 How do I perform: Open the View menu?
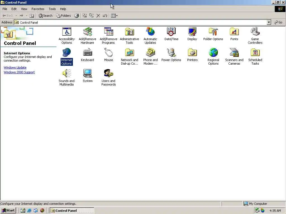pyautogui.click(x=24, y=9)
